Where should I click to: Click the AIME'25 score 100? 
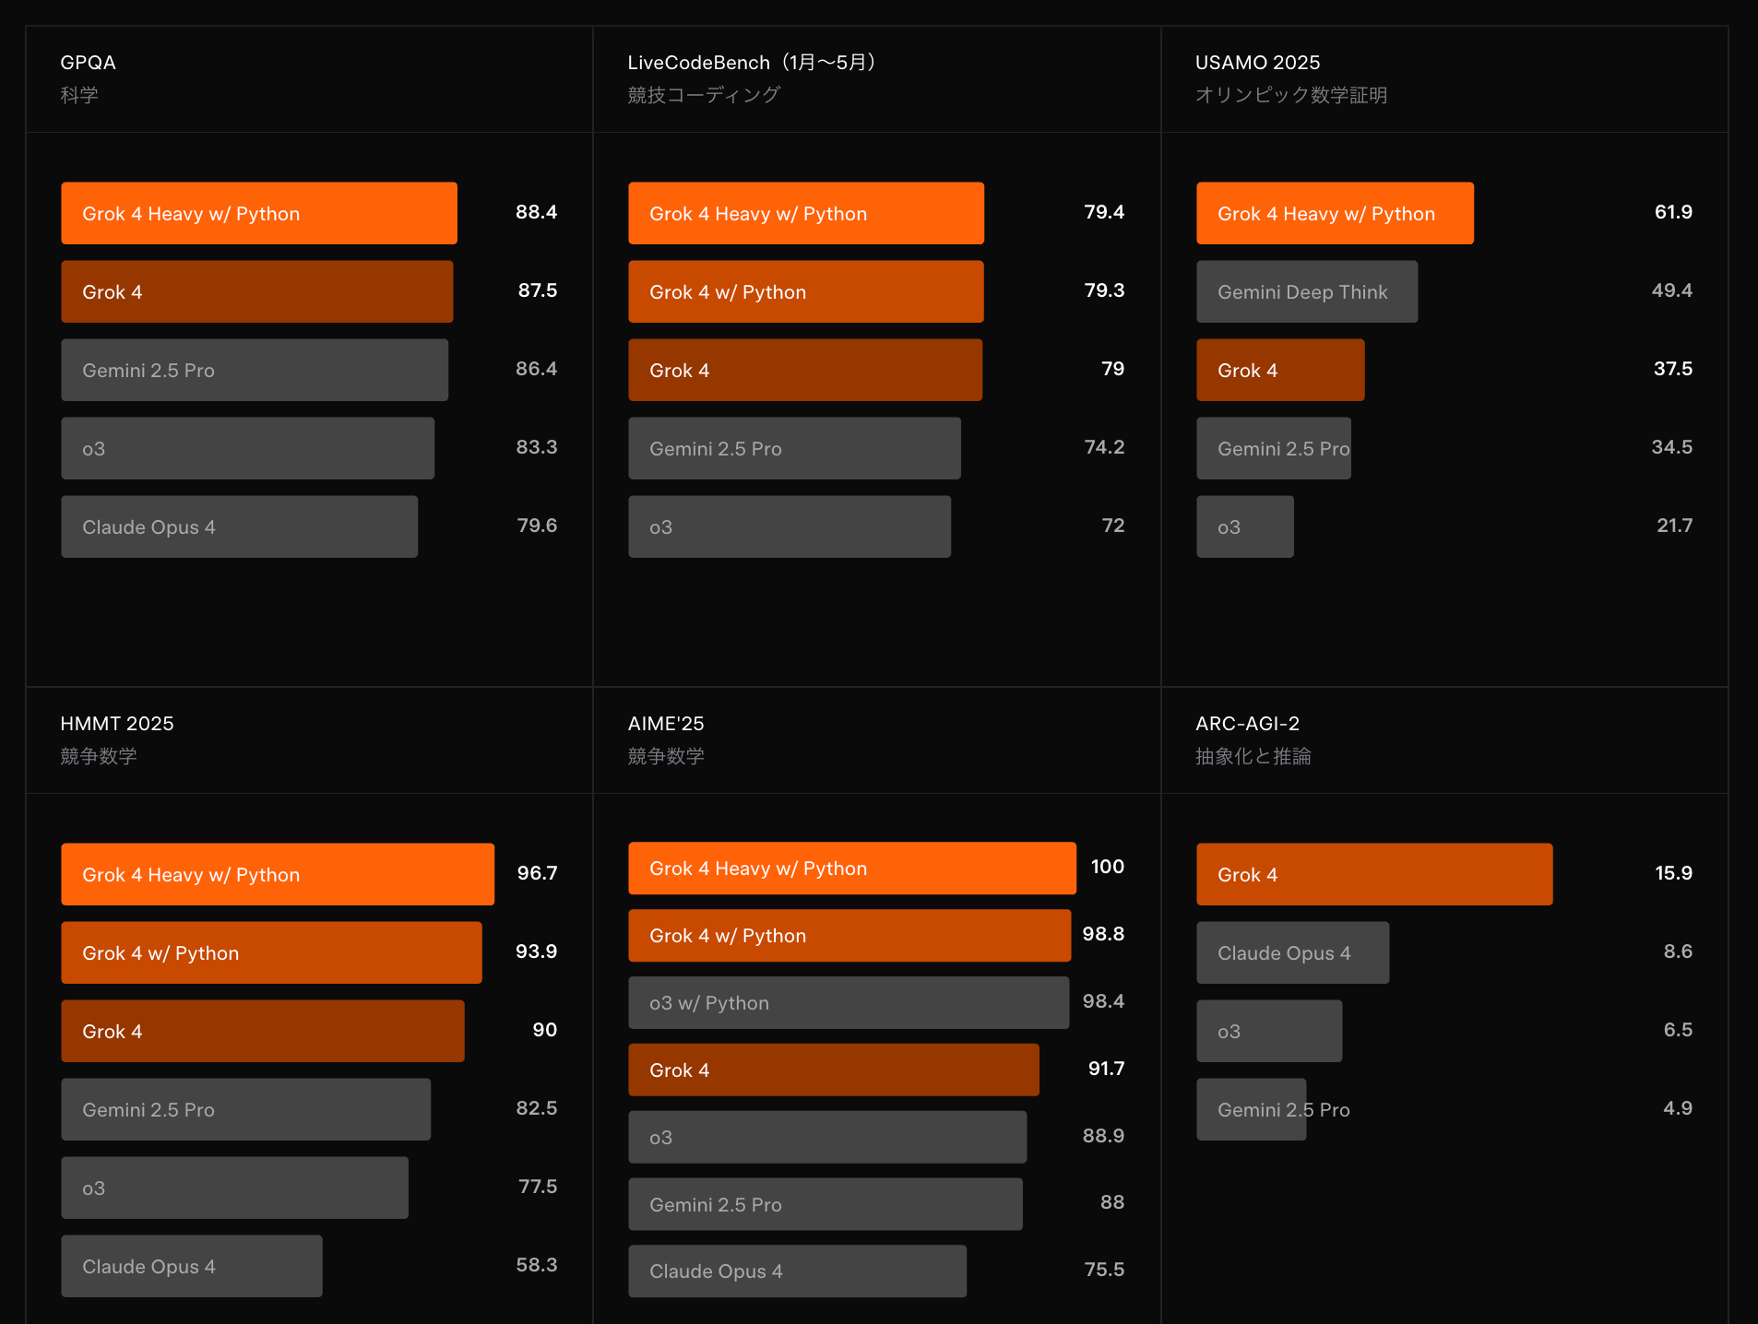(1108, 867)
